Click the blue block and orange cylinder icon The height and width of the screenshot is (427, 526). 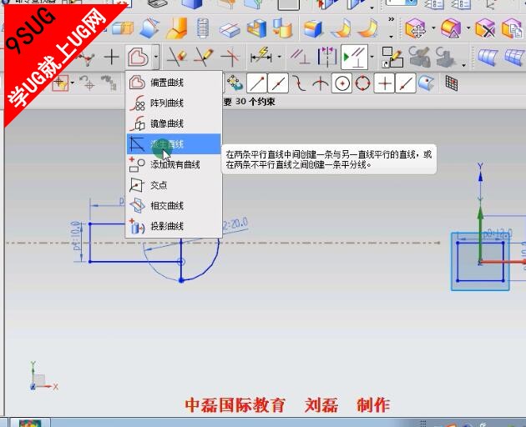tap(282, 28)
